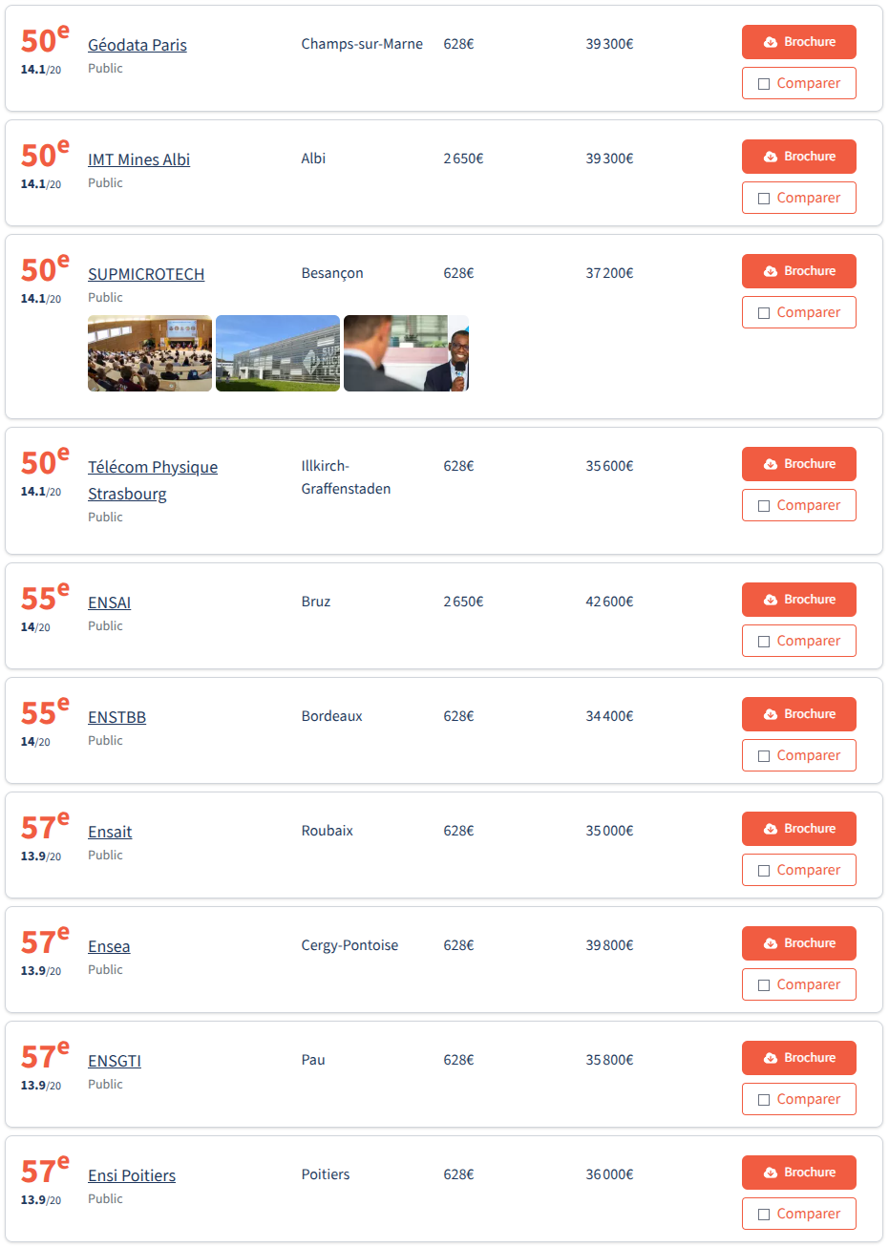Click the download icon on Ensea brochure button
Image resolution: width=889 pixels, height=1247 pixels.
click(x=771, y=943)
